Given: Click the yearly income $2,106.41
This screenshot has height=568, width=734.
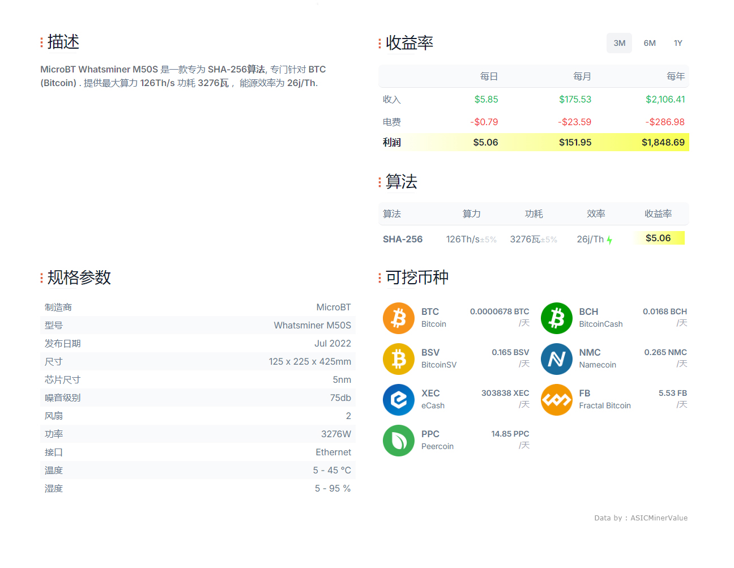Looking at the screenshot, I should pyautogui.click(x=665, y=99).
